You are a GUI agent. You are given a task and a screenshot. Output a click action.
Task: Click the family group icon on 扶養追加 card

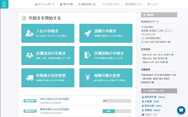point(30,55)
